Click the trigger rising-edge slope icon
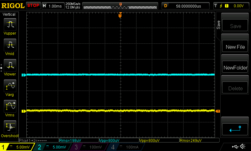The image size is (251, 151). [x=221, y=6]
